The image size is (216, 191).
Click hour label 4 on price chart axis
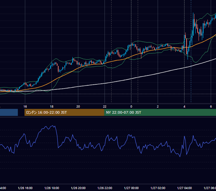[x=184, y=107]
